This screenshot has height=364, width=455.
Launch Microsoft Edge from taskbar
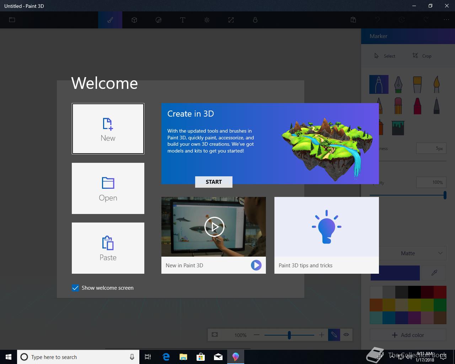(166, 357)
